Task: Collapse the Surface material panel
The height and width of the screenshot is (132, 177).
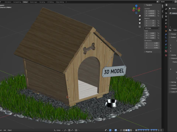Action: click(x=173, y=37)
